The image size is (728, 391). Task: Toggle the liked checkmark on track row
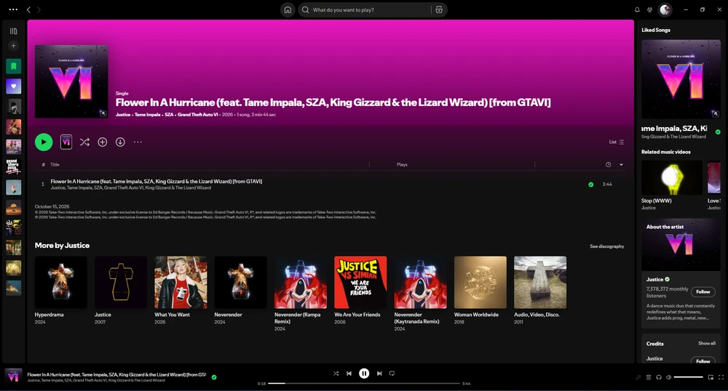(590, 185)
